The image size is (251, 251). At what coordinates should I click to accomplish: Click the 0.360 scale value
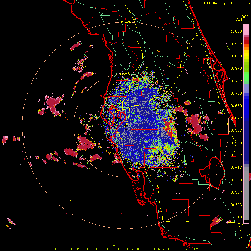(236, 180)
